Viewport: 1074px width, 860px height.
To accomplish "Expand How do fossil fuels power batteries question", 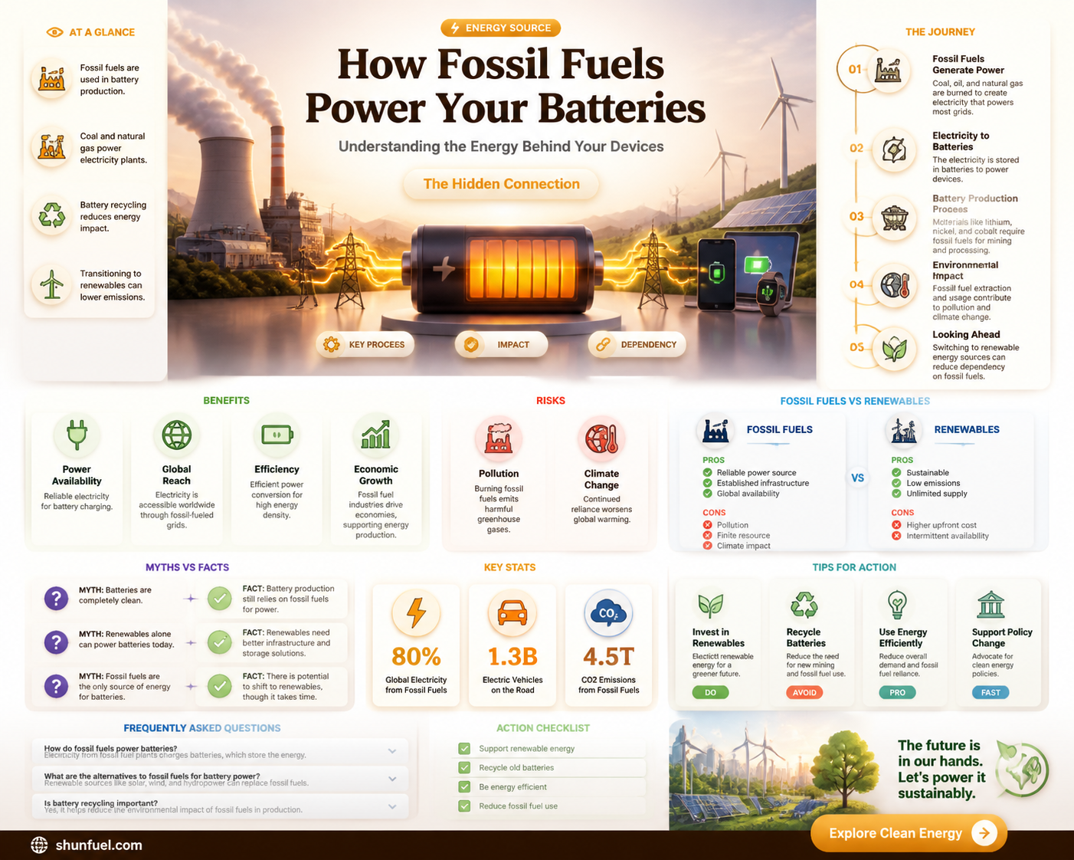I will [x=220, y=751].
